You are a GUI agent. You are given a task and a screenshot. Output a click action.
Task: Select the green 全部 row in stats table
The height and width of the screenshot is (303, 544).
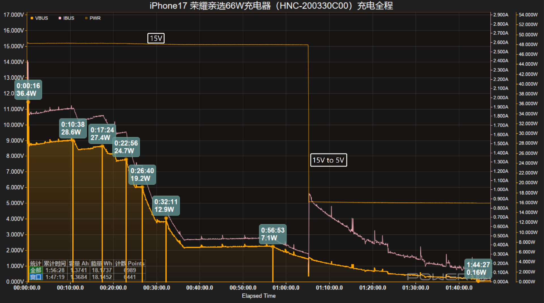pos(36,270)
